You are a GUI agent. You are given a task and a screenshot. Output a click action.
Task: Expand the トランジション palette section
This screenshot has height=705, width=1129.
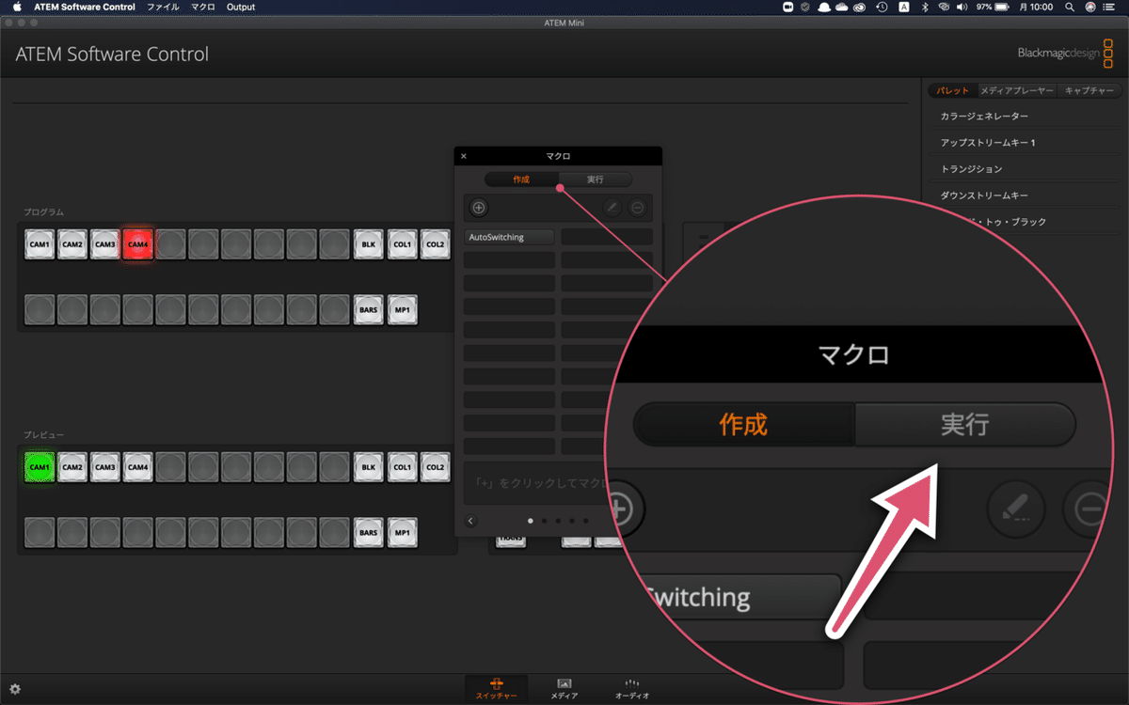(x=974, y=168)
